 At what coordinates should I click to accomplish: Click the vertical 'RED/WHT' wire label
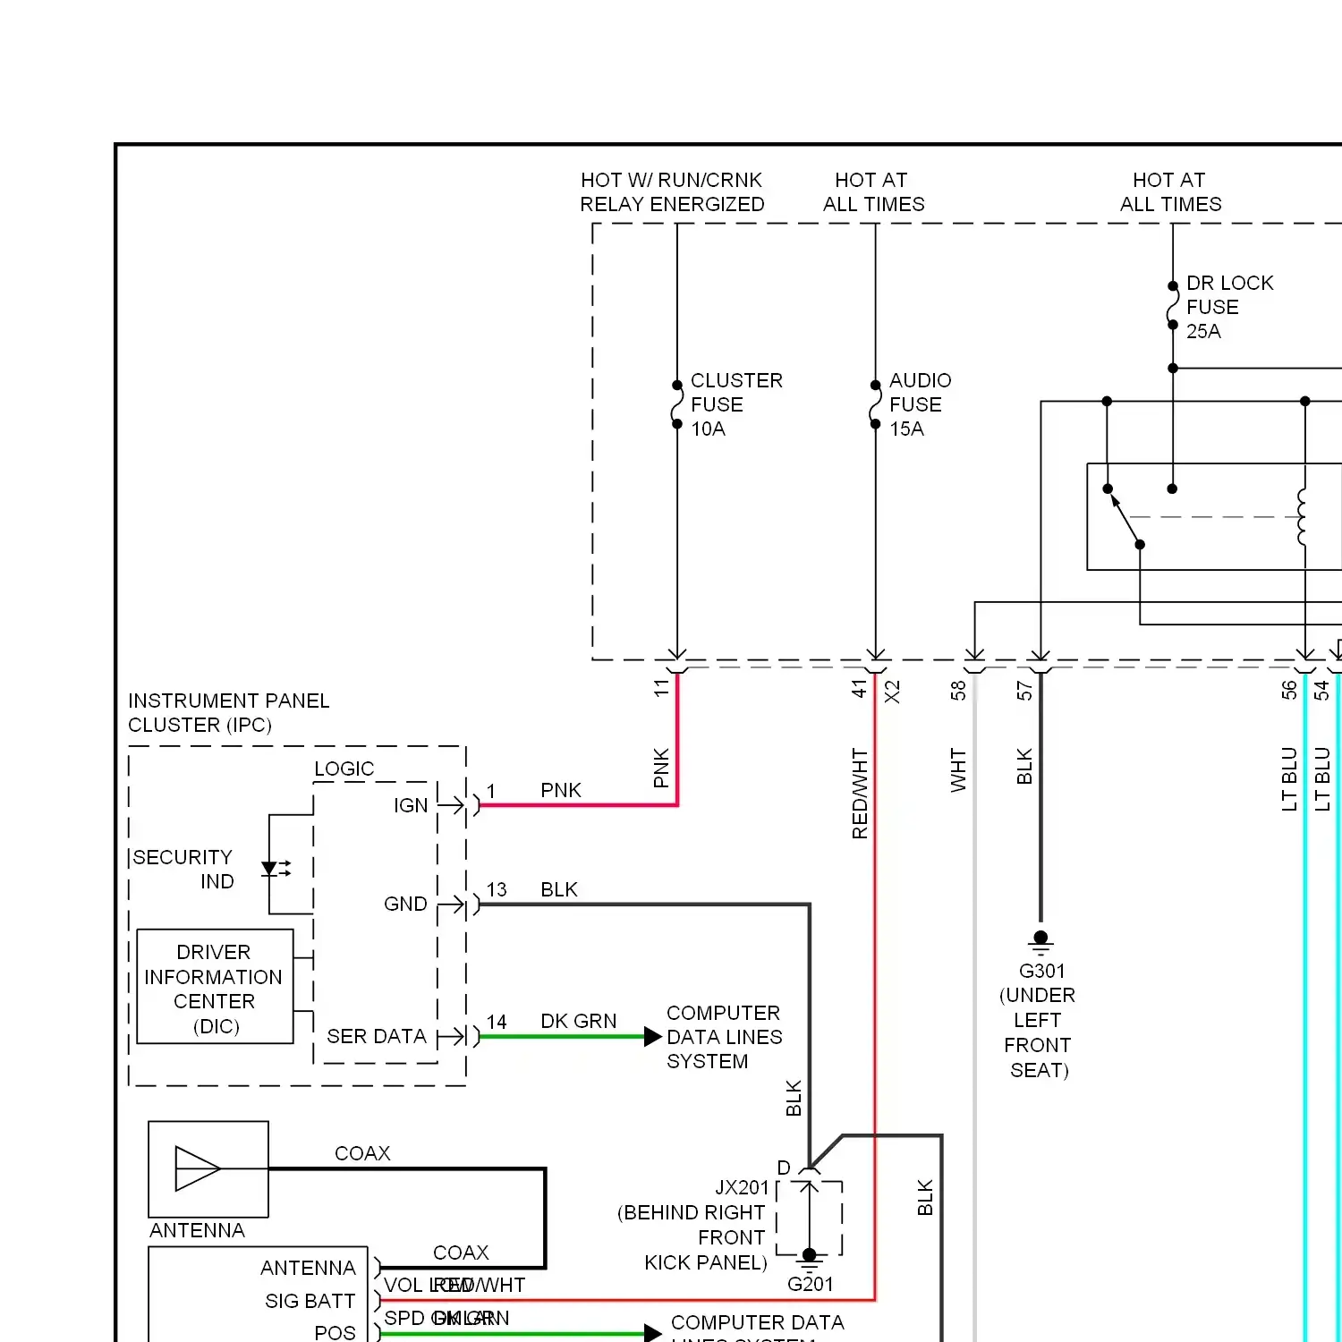(860, 794)
